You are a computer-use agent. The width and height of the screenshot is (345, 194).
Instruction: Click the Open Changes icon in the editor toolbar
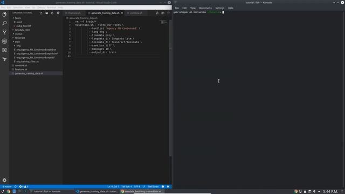click(x=157, y=13)
